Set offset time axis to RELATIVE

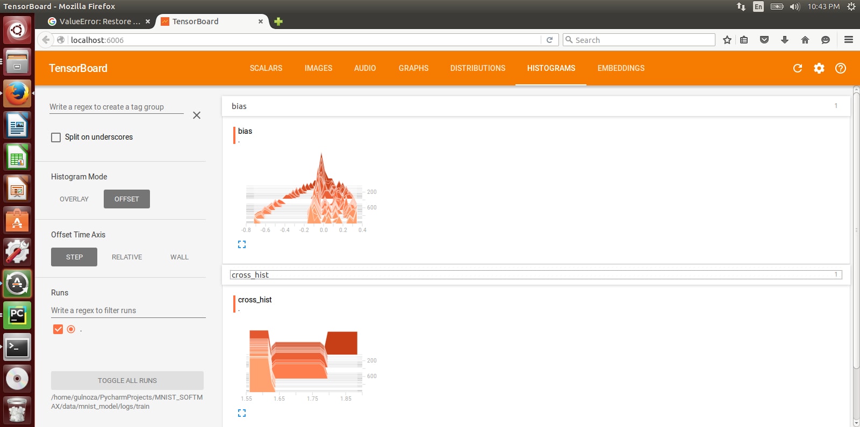[127, 257]
